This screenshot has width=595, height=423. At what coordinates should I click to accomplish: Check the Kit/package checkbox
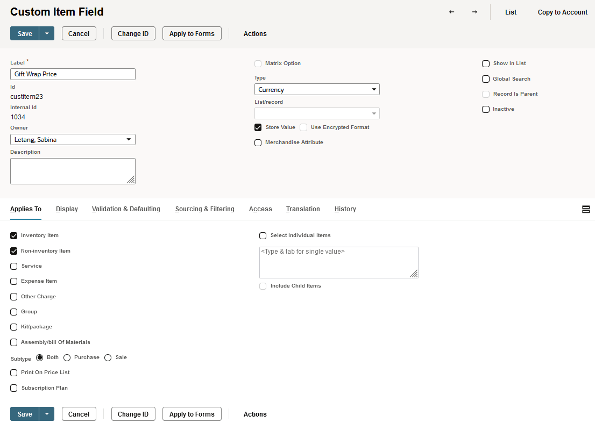[13, 327]
